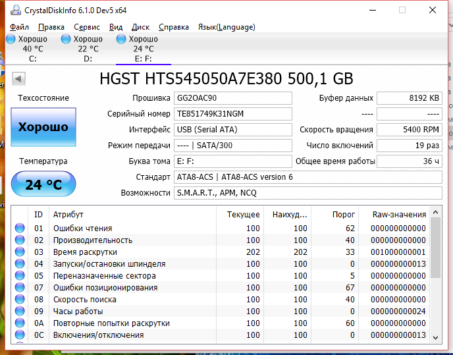Image resolution: width=453 pixels, height=355 pixels.
Task: Click the 24 °C temperature button
Action: click(x=43, y=184)
